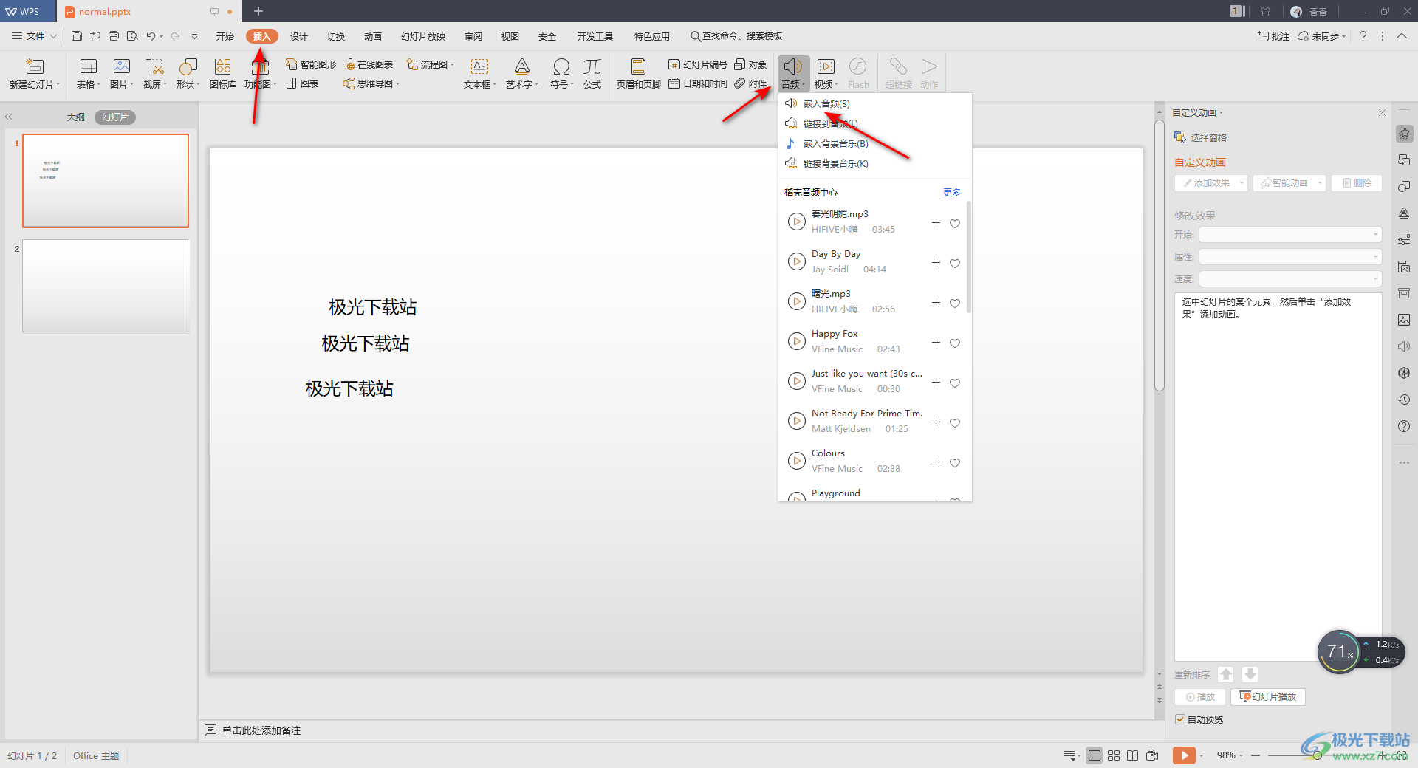Image resolution: width=1418 pixels, height=768 pixels.
Task: Open the 属性 property dropdown
Action: (x=1289, y=257)
